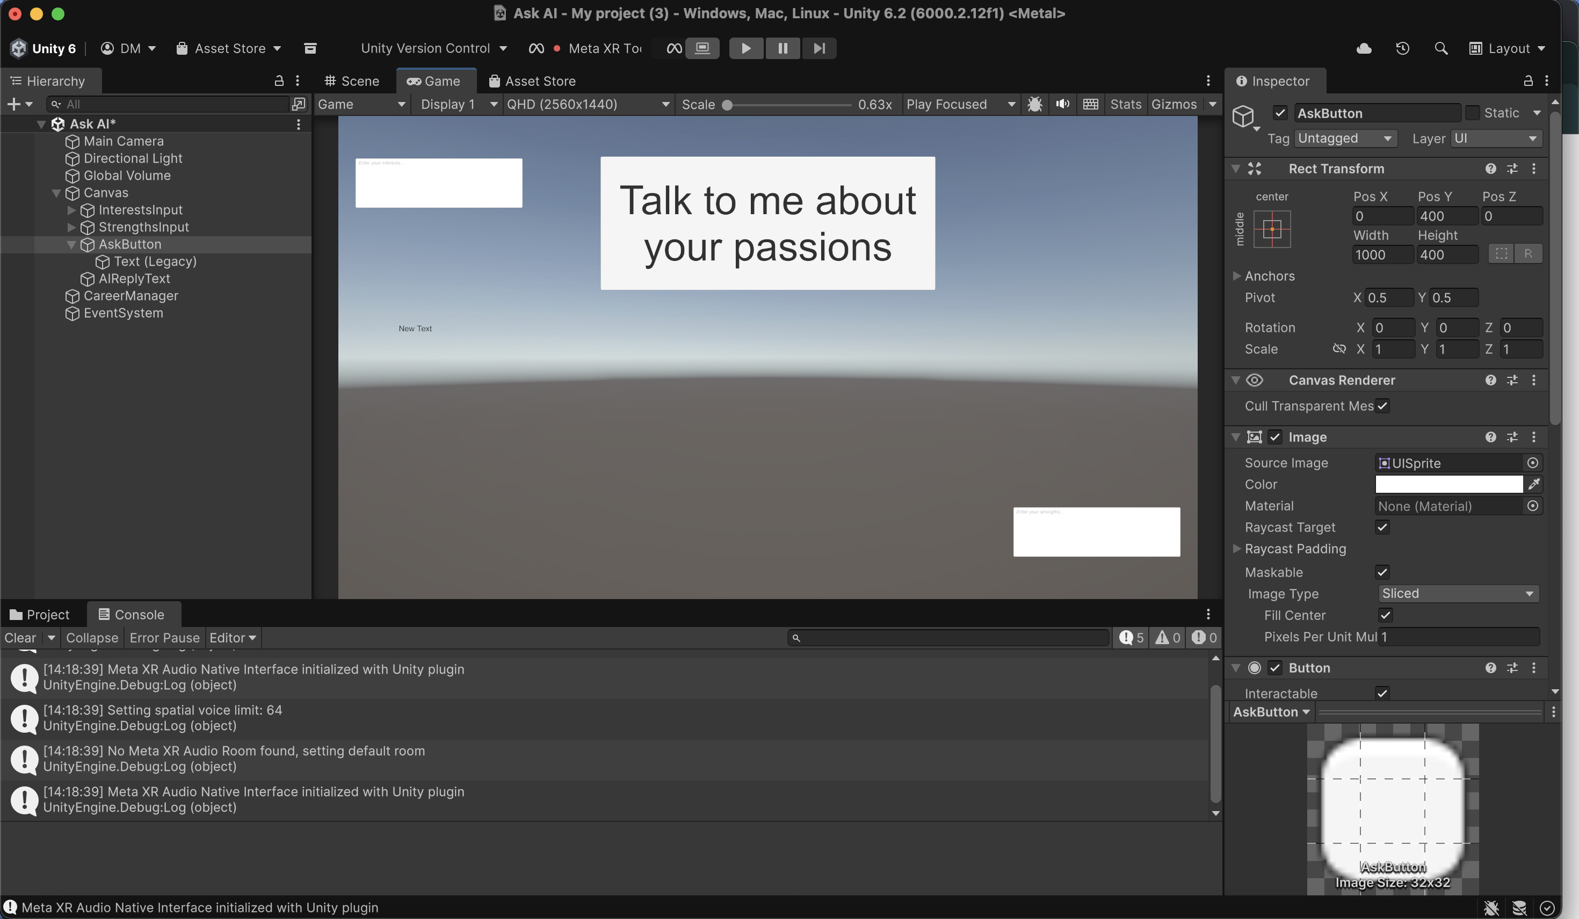This screenshot has width=1579, height=919.
Task: Click the white Color swatch in Image
Action: point(1448,484)
